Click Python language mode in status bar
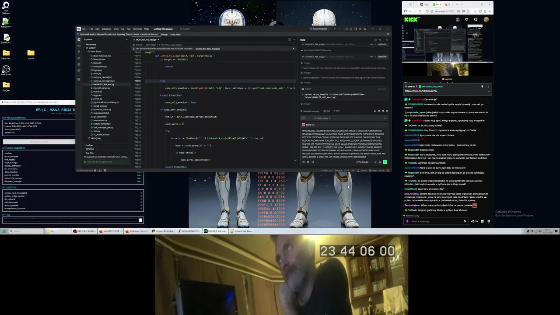 364,170
